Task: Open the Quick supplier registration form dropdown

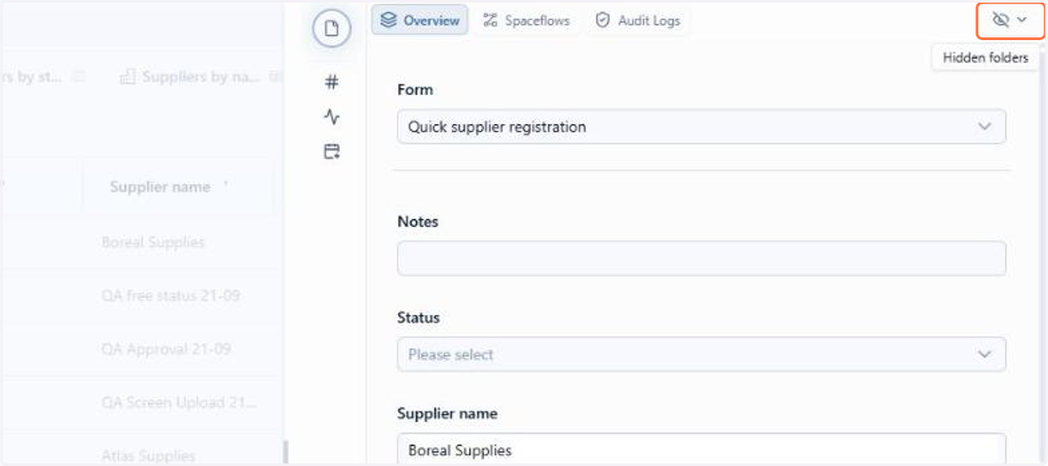Action: pos(701,127)
